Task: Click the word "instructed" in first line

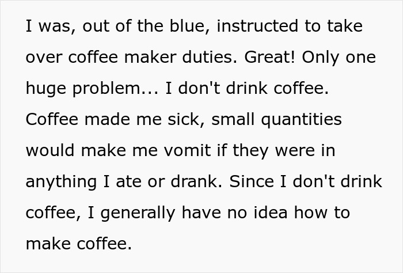Action: coord(258,26)
